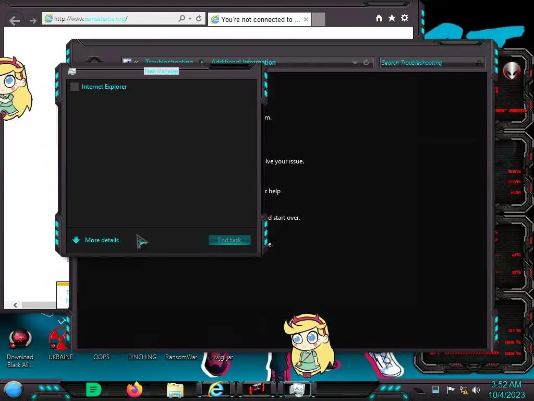The width and height of the screenshot is (534, 401).
Task: Click the Task Manager title icon
Action: (72, 71)
